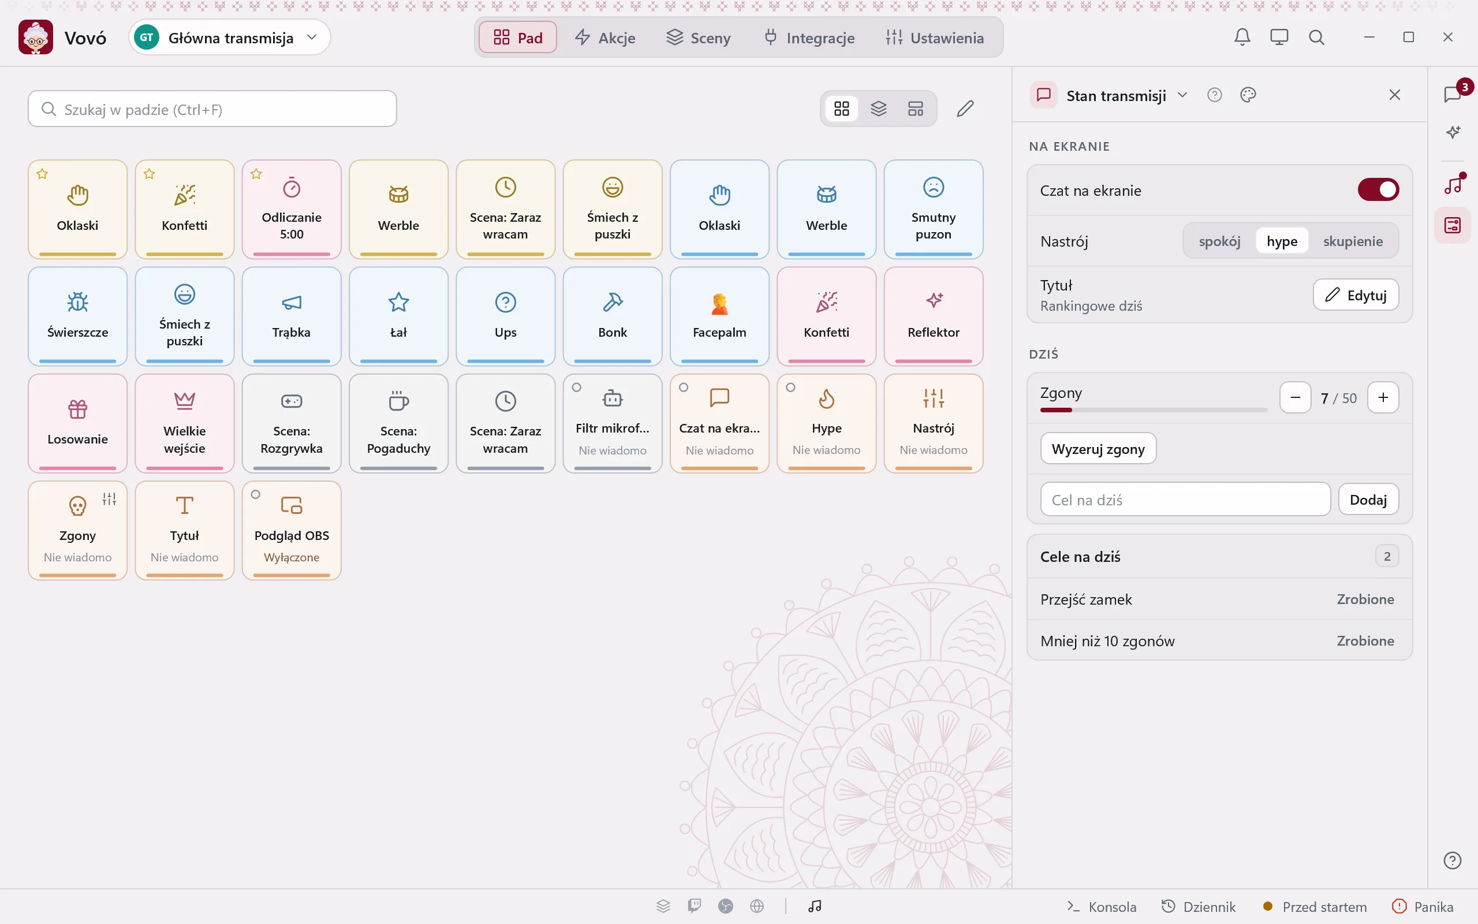Expand the Stan transmisji panel chevron
The image size is (1478, 924).
[x=1182, y=95]
